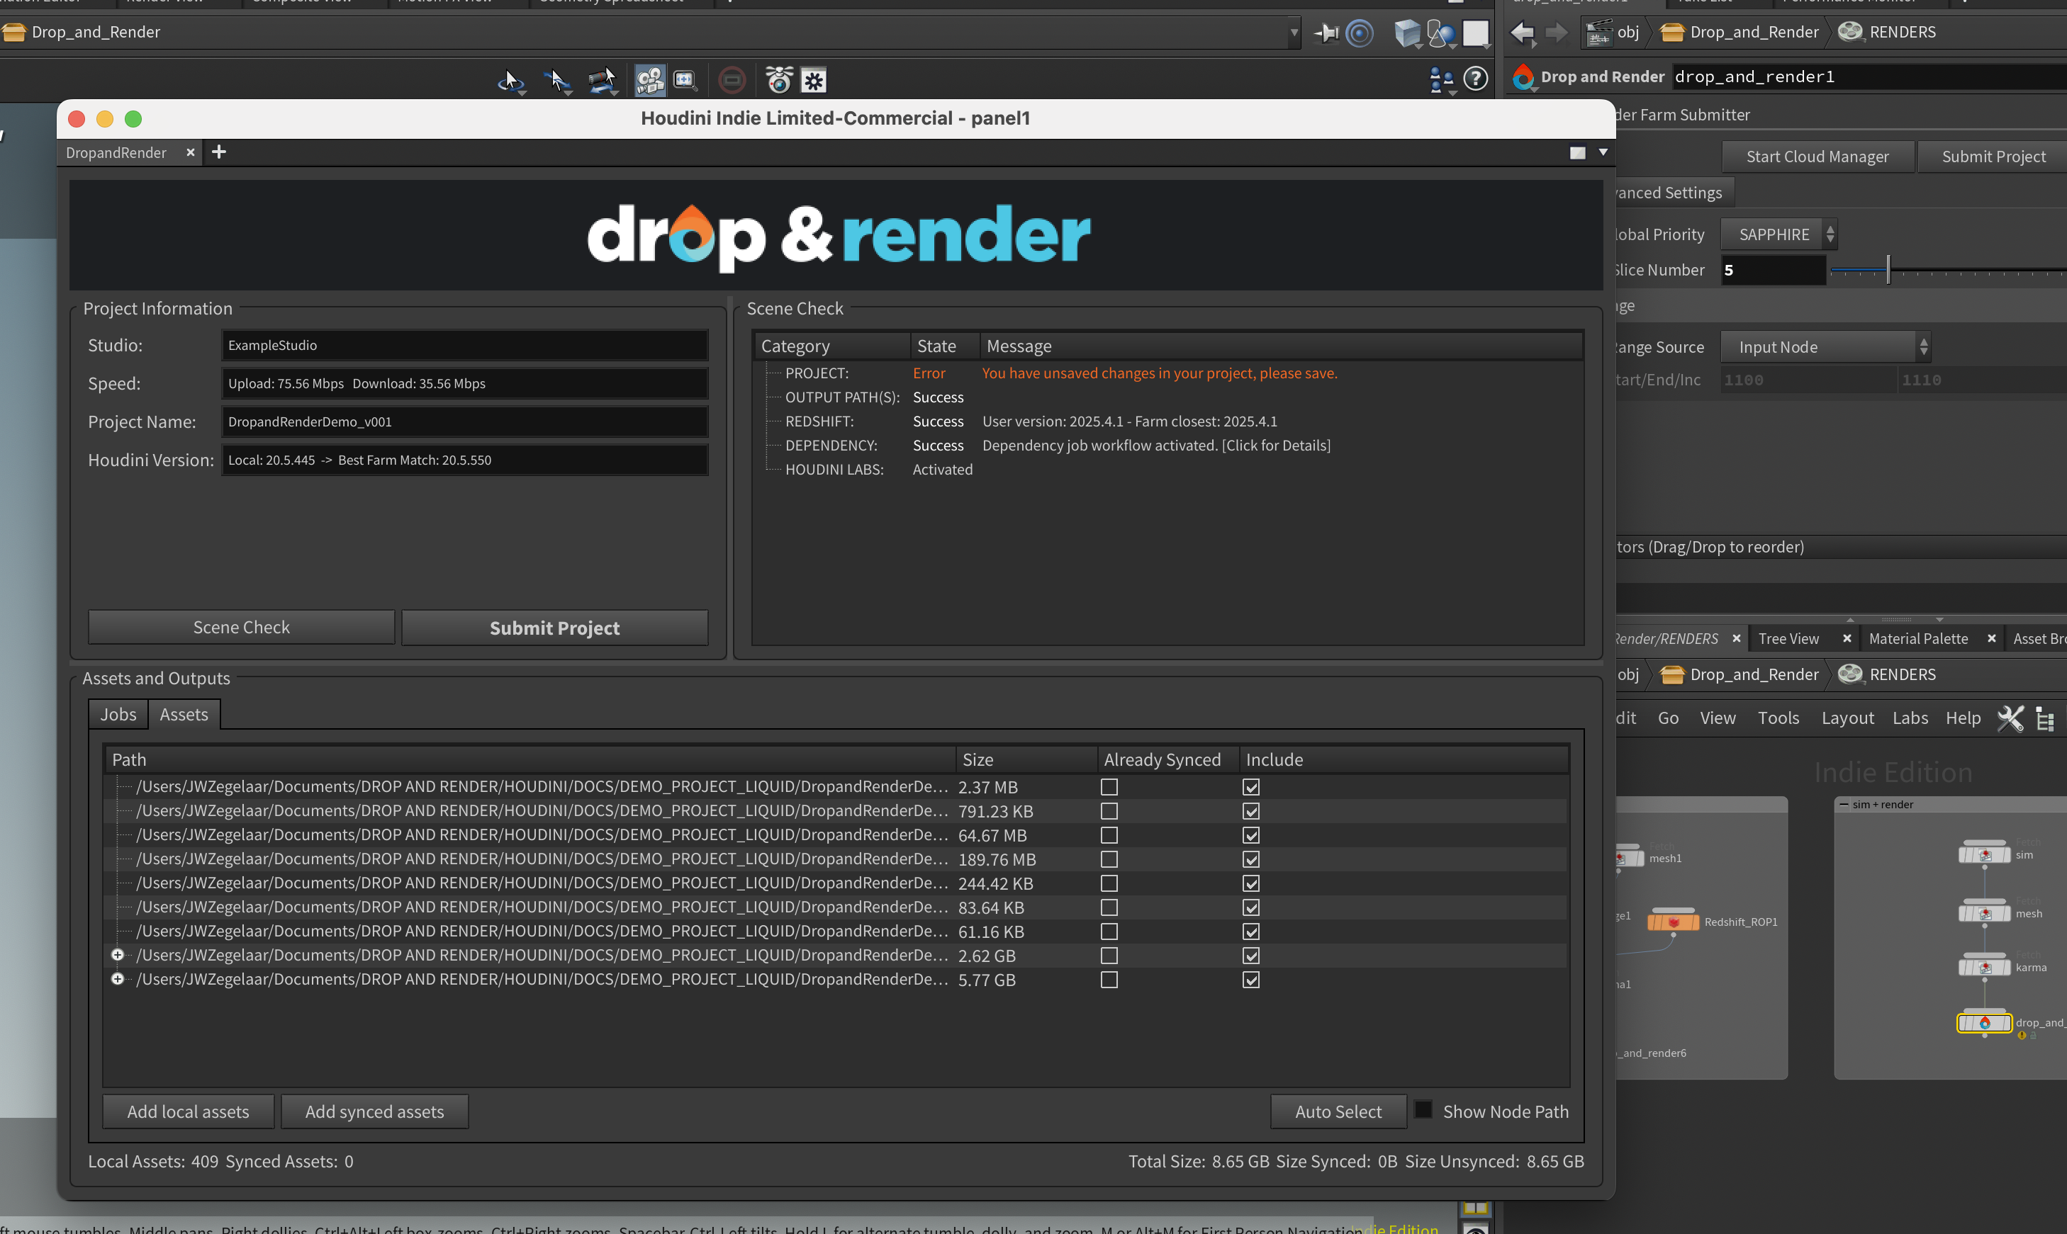Screen dimensions: 2067x1234
Task: Check Already Synced for the 61.16 KB asset
Action: click(1109, 932)
